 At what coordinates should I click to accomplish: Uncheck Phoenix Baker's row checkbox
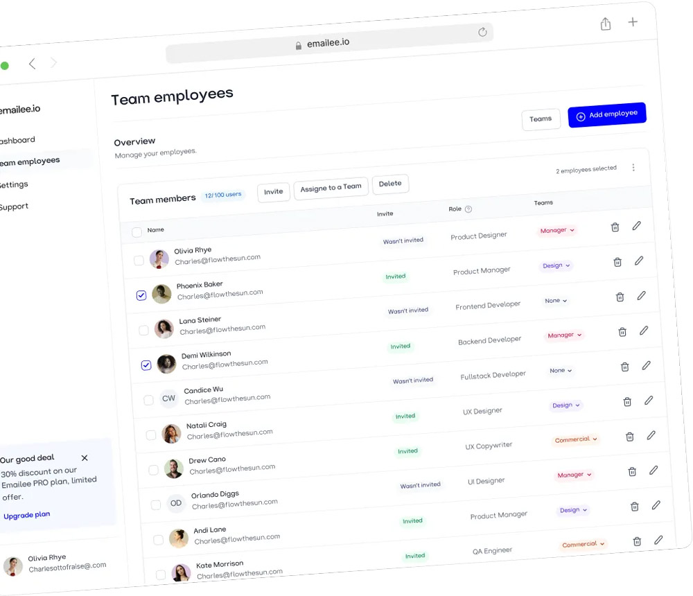coord(141,295)
